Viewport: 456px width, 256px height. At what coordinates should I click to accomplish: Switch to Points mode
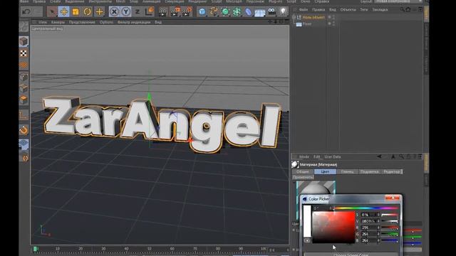click(24, 77)
